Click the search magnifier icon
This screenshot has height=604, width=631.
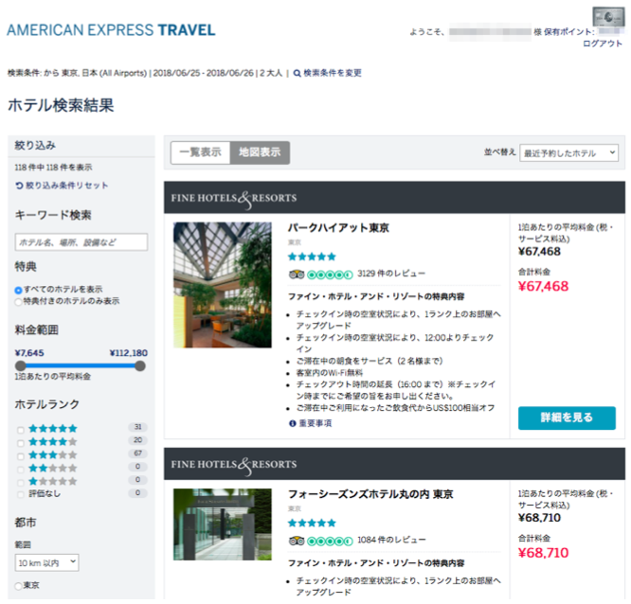tap(297, 73)
